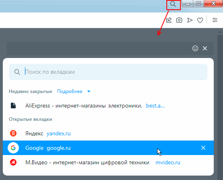Reopen the AliExpress recently closed tab
Viewport: 223px width, 180px height.
click(x=108, y=106)
